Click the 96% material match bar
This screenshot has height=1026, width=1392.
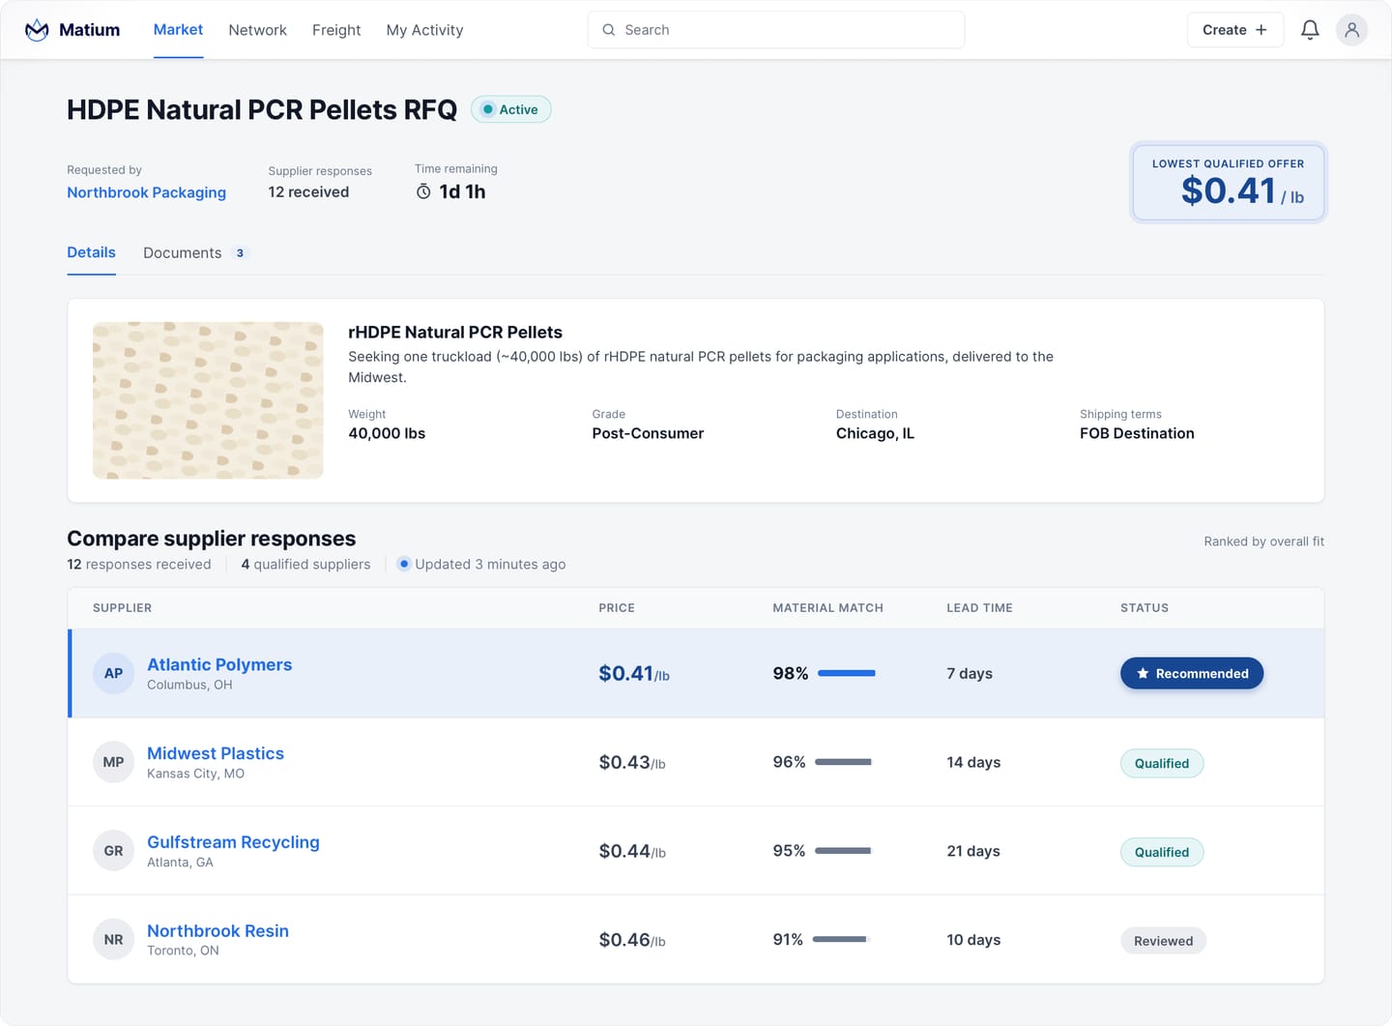click(843, 762)
